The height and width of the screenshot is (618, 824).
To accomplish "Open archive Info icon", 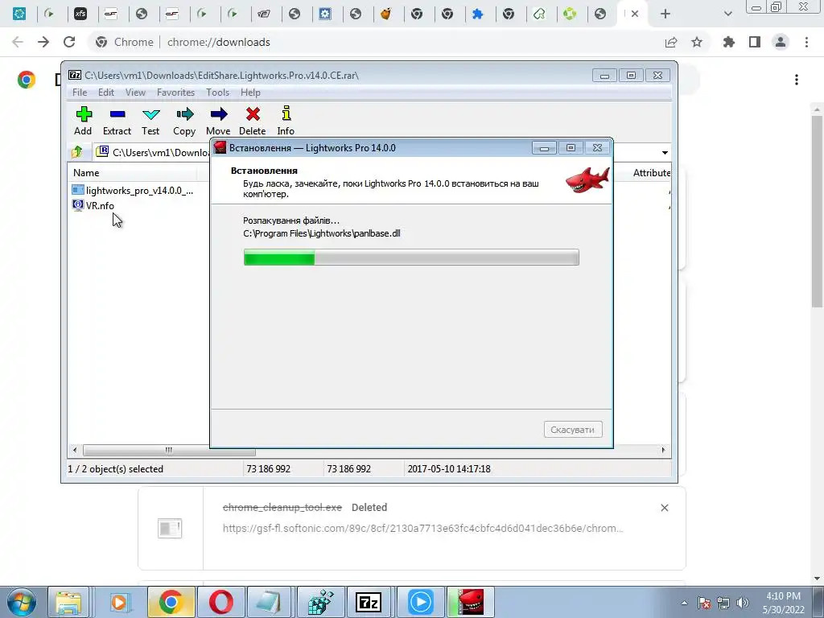I will click(286, 121).
